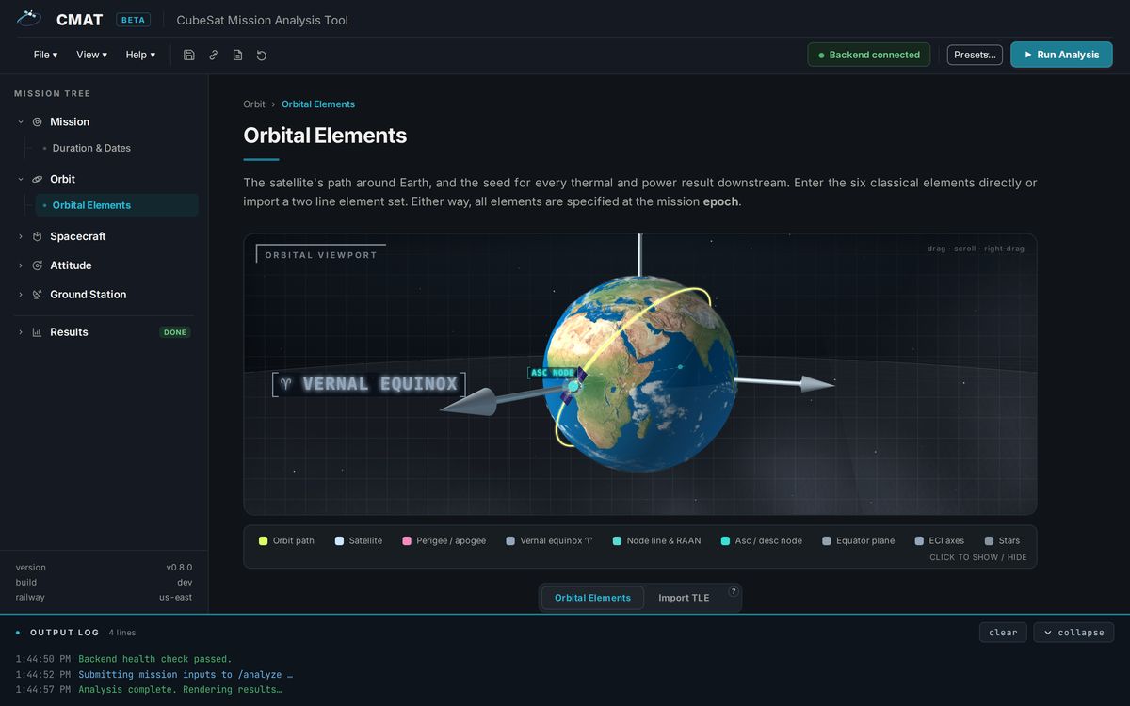Click the Mission target icon in the tree

38,121
